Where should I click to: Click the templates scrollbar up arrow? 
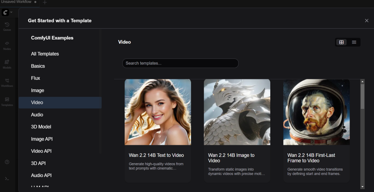(x=362, y=82)
